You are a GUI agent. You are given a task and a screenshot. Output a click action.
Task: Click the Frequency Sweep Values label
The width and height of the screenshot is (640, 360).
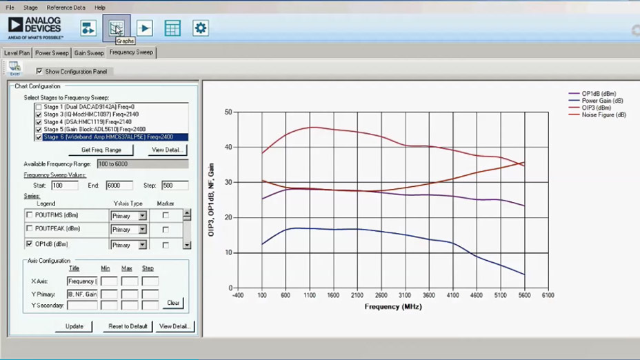(54, 174)
